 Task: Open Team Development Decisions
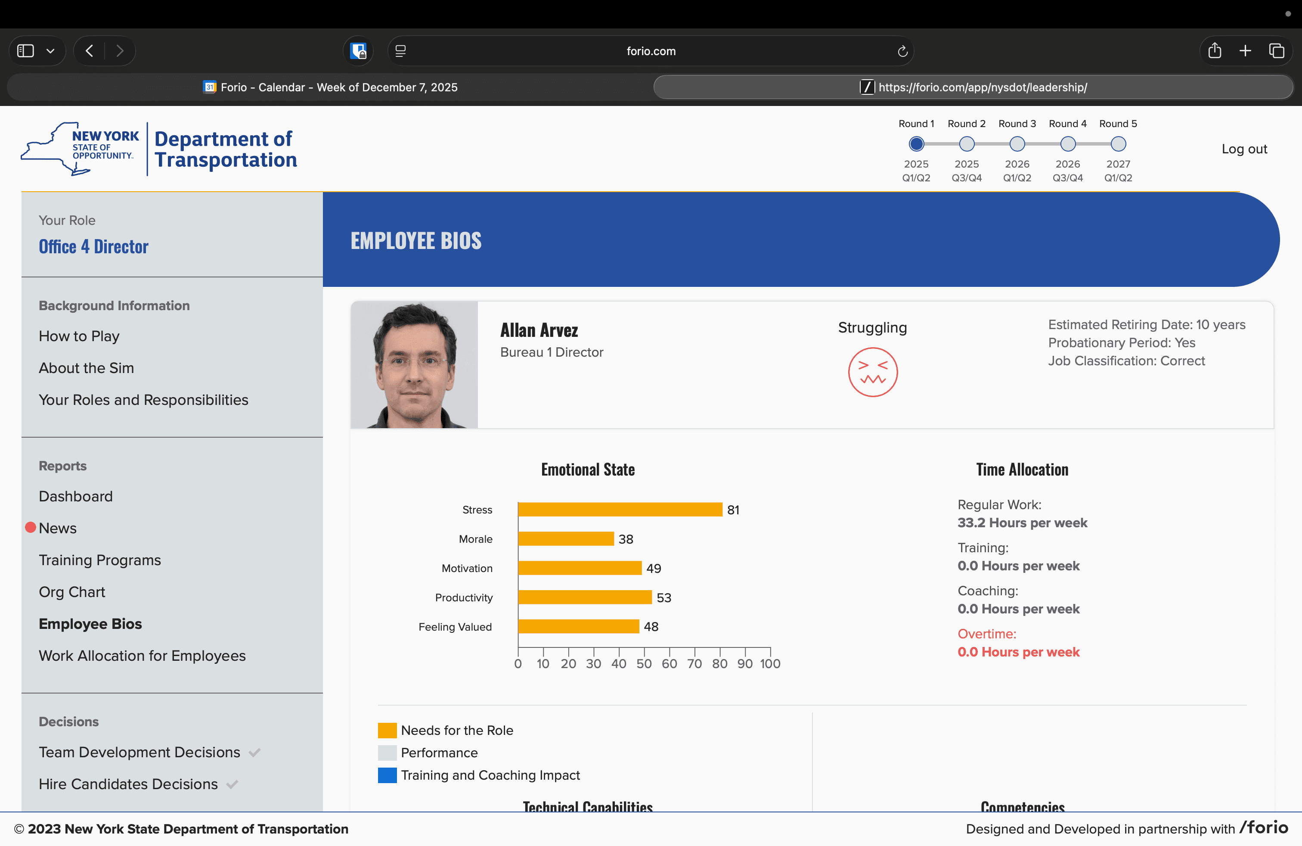coord(139,752)
